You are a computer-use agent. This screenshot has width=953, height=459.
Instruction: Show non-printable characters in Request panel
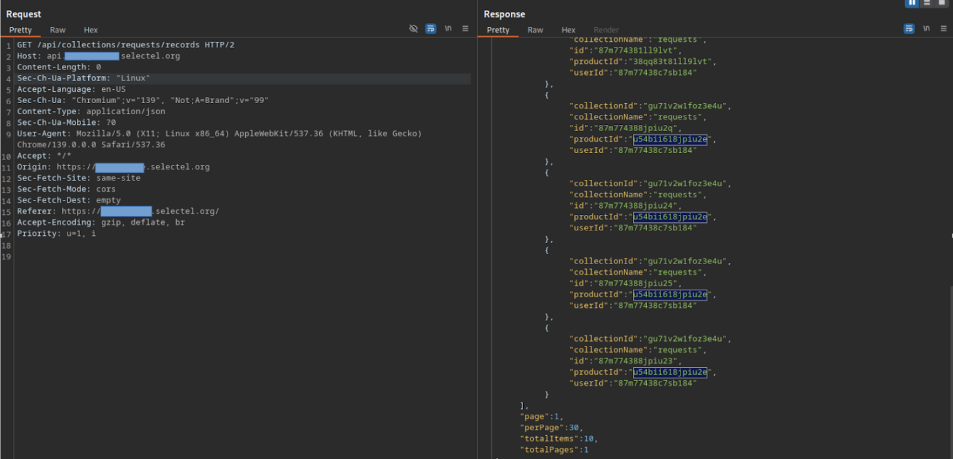pyautogui.click(x=448, y=29)
